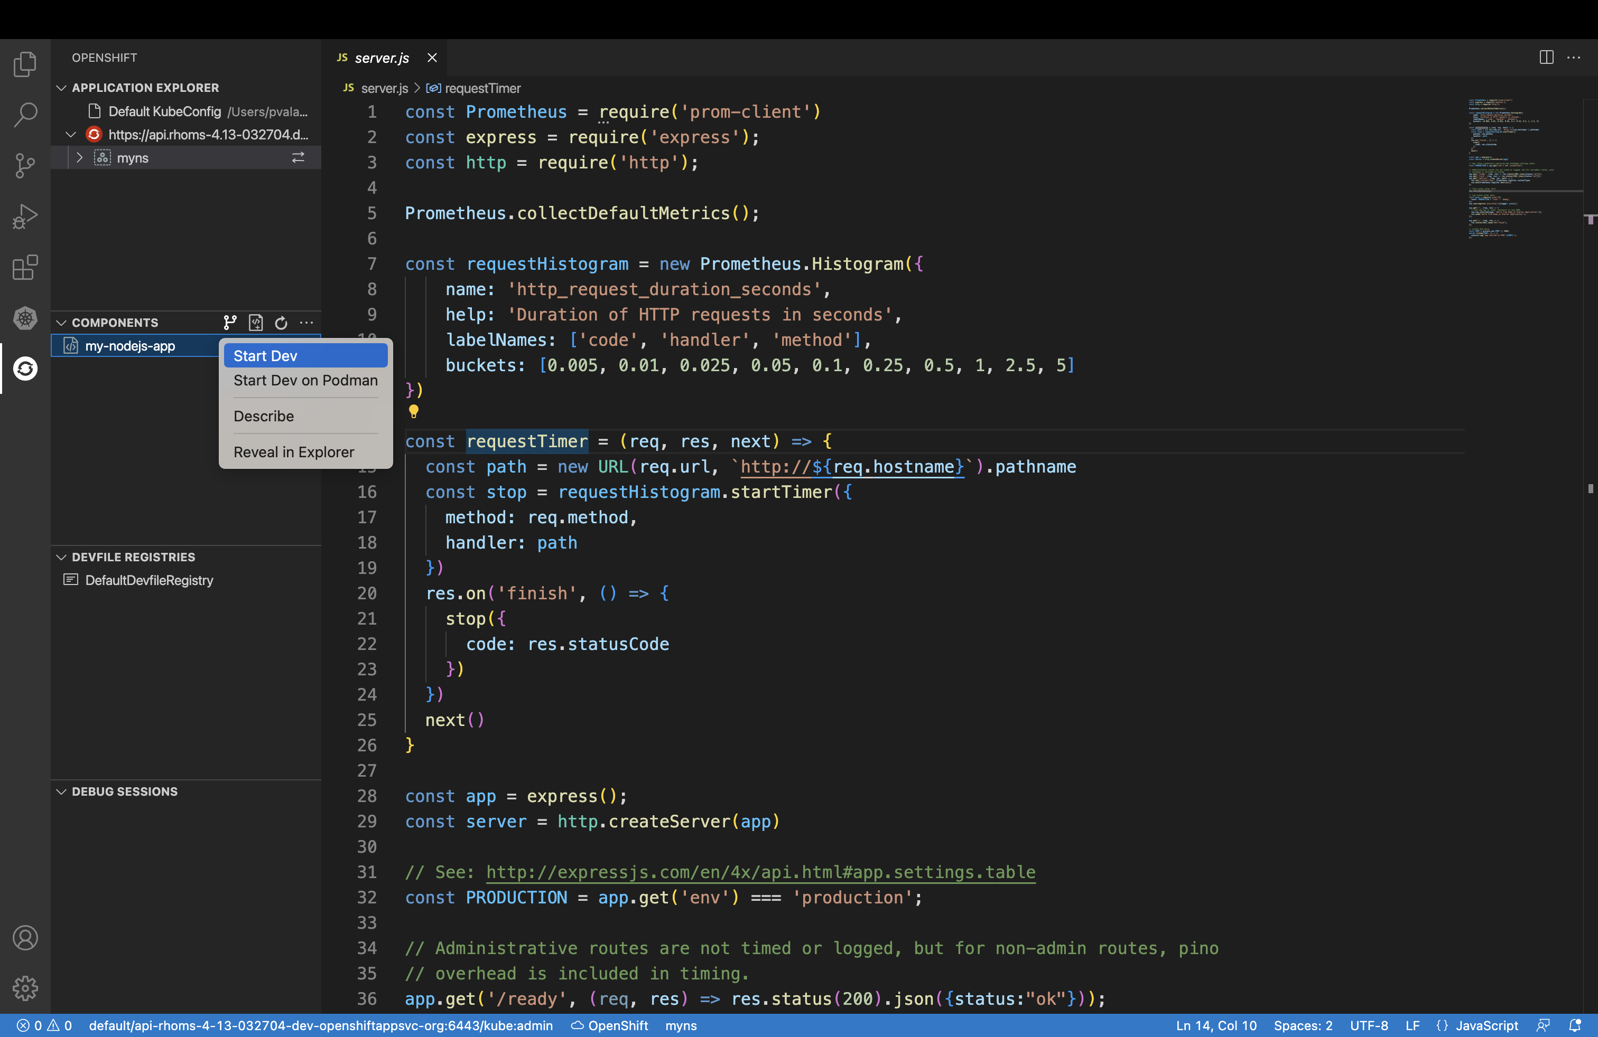Open notifications via the bell icon
The width and height of the screenshot is (1598, 1037).
[x=1576, y=1025]
